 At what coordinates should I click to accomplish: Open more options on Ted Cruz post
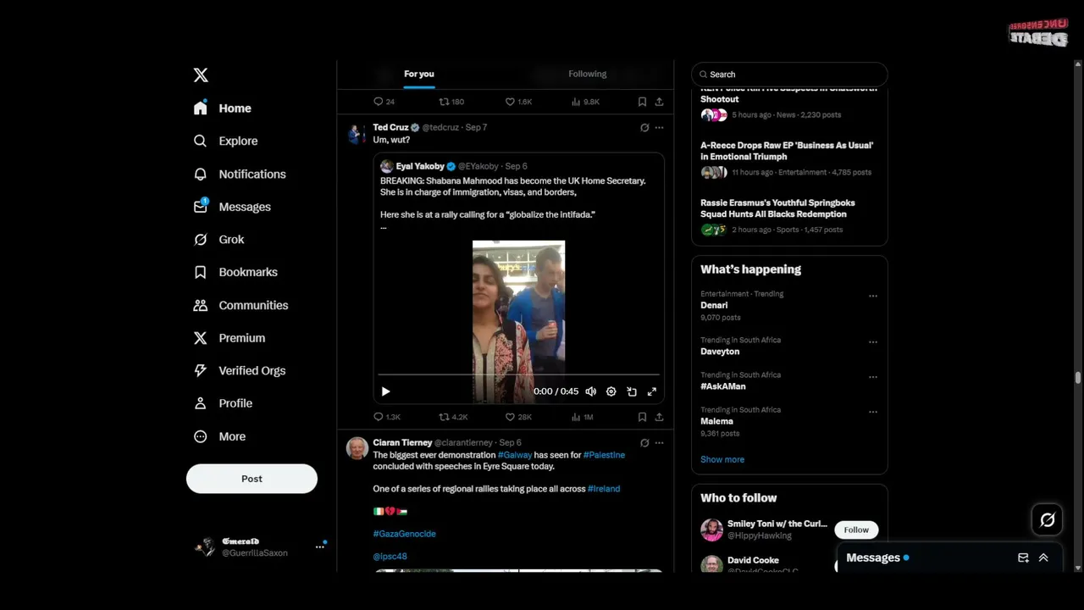[659, 128]
